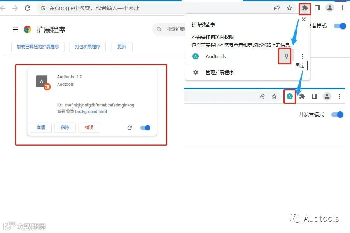Click the Audtools 1.0 title text on card
350x233 pixels.
pos(70,77)
